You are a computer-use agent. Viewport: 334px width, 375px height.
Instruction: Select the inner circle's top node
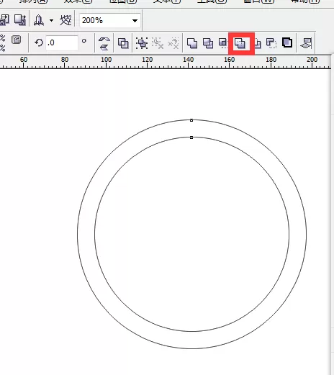click(x=191, y=137)
